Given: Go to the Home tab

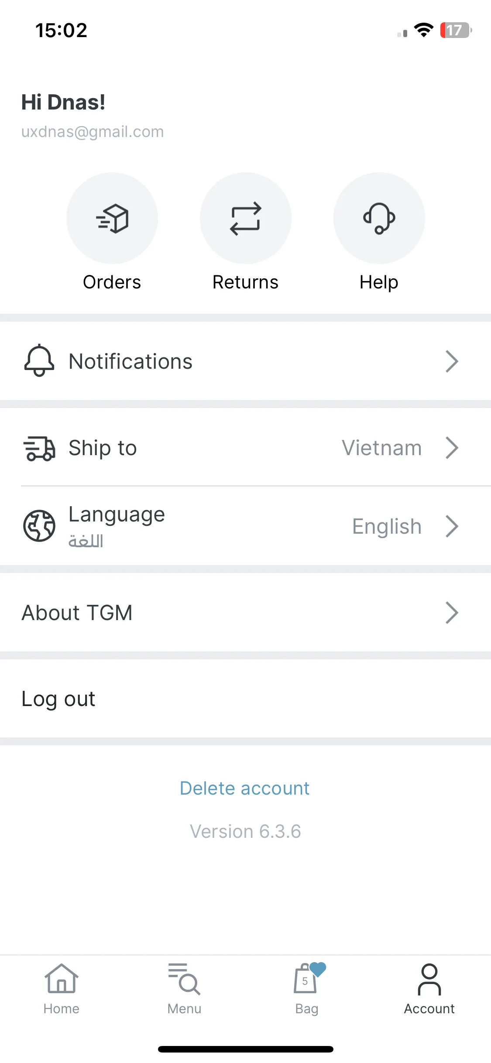Looking at the screenshot, I should coord(62,989).
